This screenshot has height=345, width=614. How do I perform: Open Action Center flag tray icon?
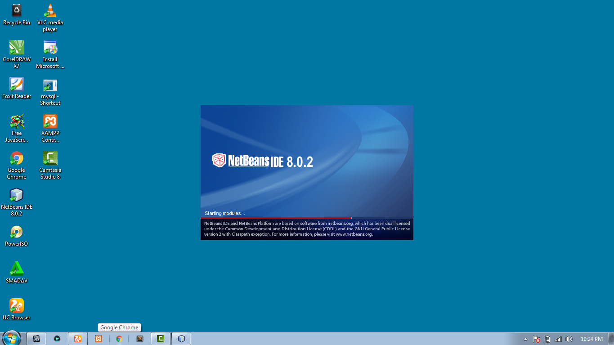point(537,339)
